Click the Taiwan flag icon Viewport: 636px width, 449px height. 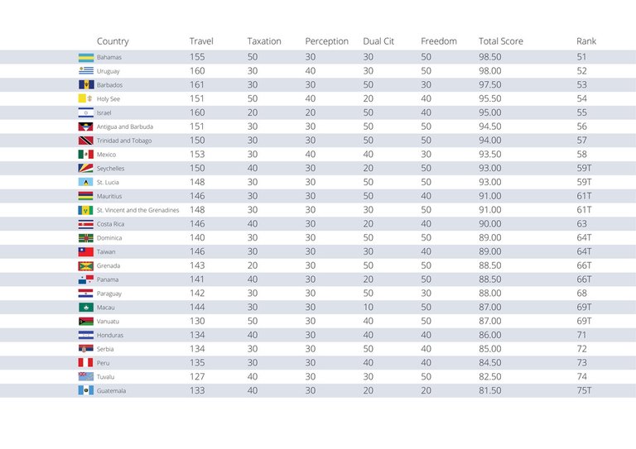(x=85, y=251)
